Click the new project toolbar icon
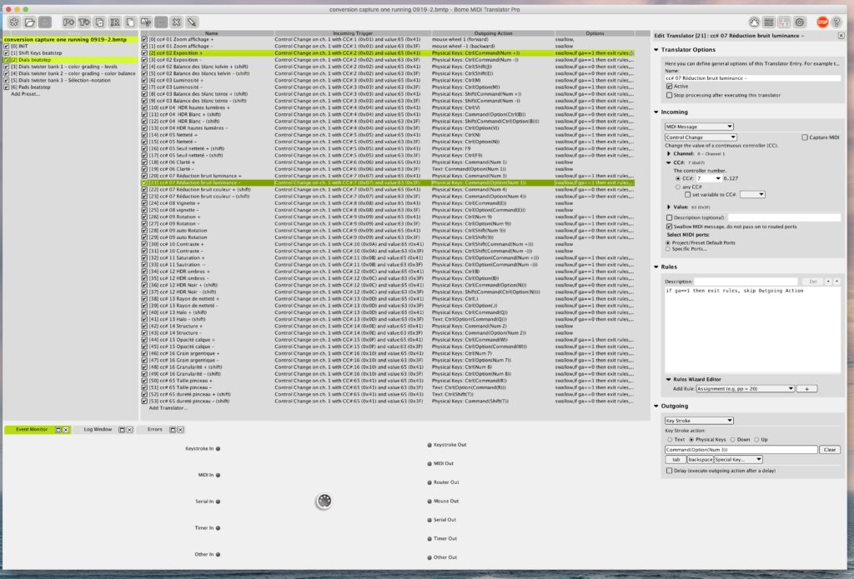Viewport: 854px width, 579px height. pos(14,22)
